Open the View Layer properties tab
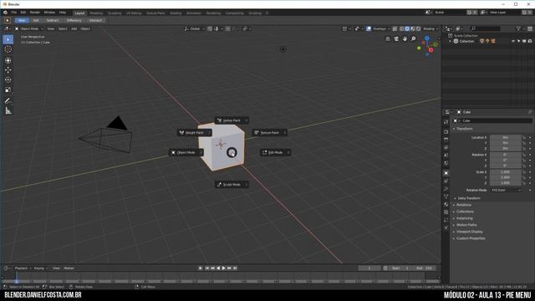This screenshot has height=301, width=535. tap(446, 147)
